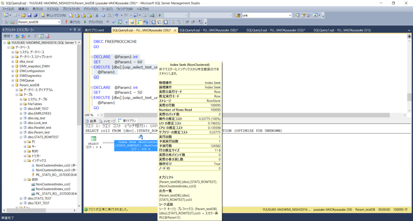
Task: Toggle Results to Grid icon
Action: 159,22
